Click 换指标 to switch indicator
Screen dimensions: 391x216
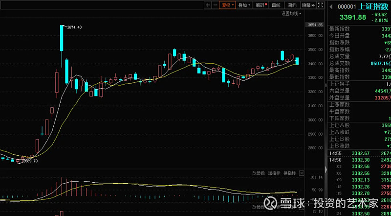[289, 173]
